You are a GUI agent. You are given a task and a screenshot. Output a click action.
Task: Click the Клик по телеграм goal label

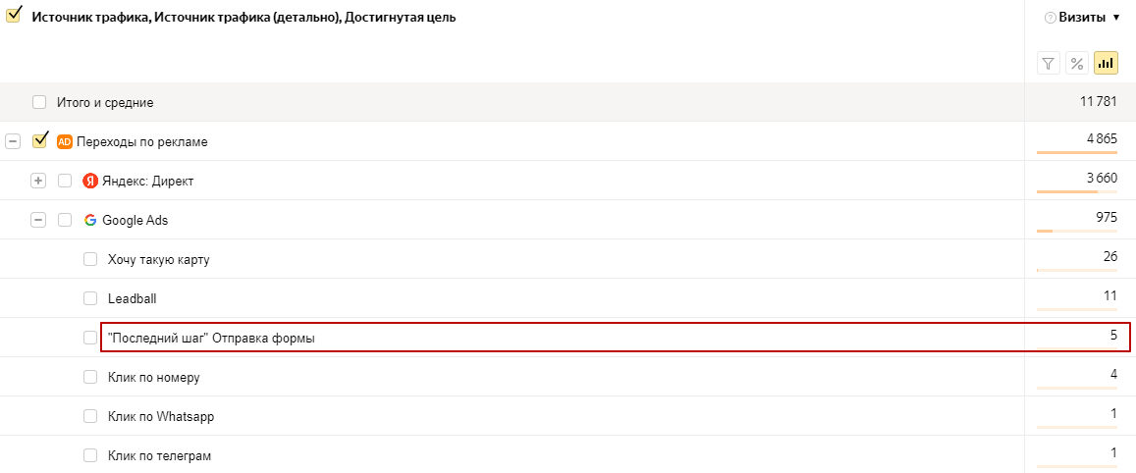159,455
